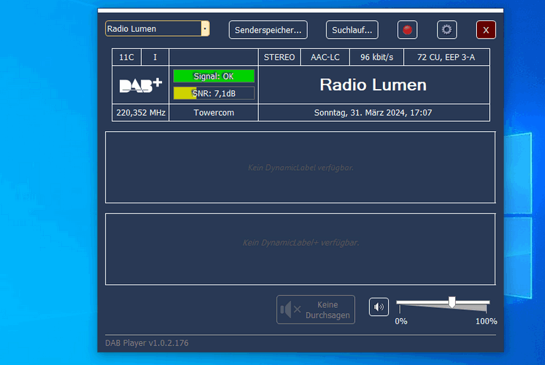
Task: Click the date Sonntag, 31. März 2024, 17:07
Action: pos(373,113)
